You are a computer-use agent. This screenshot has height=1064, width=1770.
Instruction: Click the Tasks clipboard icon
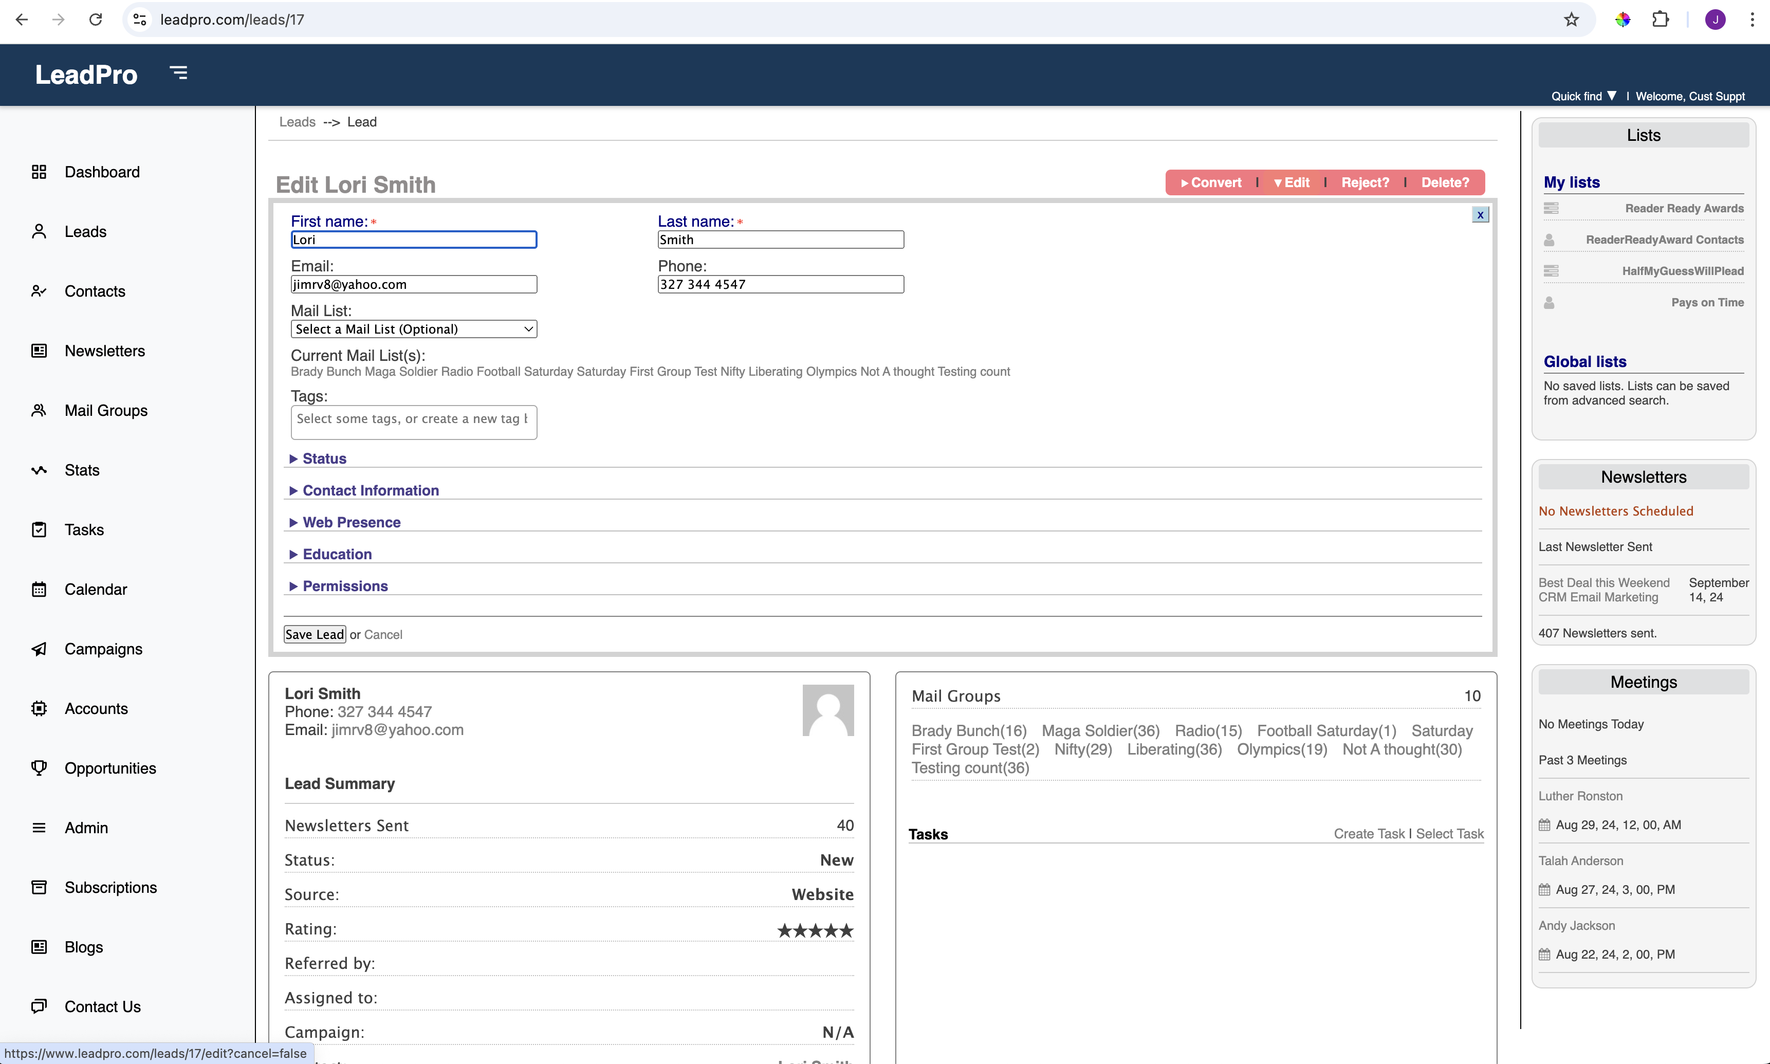tap(39, 530)
